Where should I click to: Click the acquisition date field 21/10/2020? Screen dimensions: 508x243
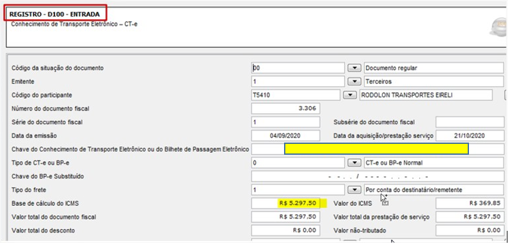pos(470,136)
